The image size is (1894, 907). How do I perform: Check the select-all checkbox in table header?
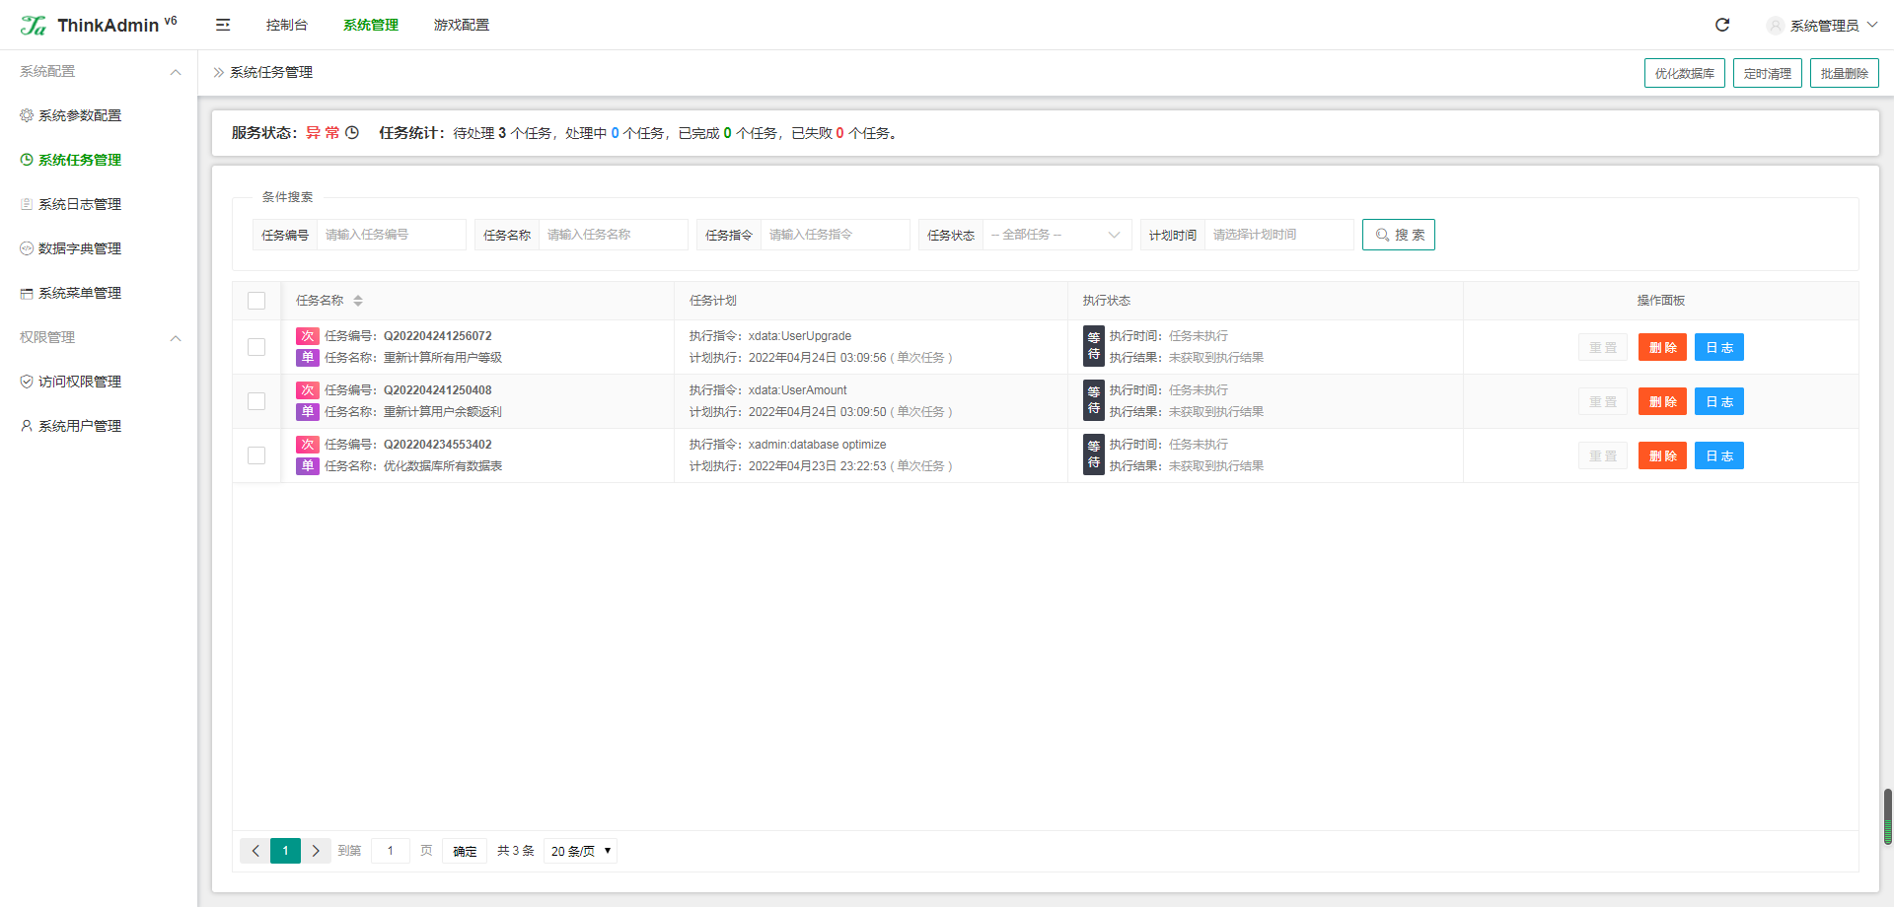click(256, 301)
